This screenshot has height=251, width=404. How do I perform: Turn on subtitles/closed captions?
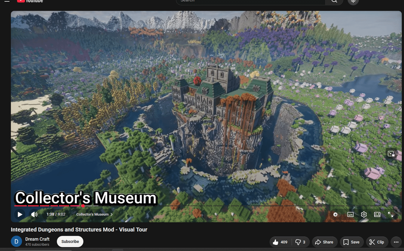(x=350, y=214)
